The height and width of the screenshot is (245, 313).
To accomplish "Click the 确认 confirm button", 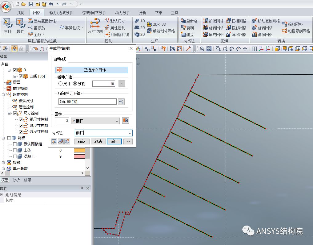I will [82, 141].
